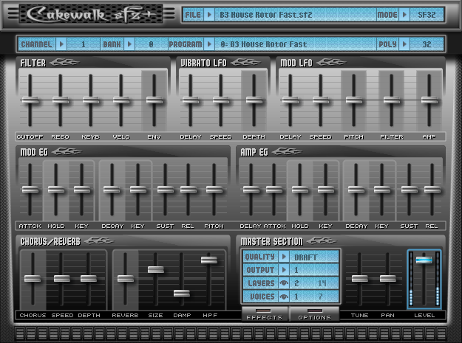Open the PROGRAM arrow selector

209,44
